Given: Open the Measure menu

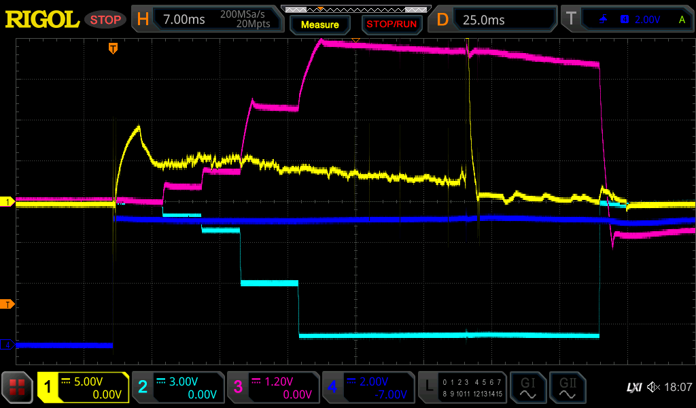Looking at the screenshot, I should pyautogui.click(x=319, y=25).
